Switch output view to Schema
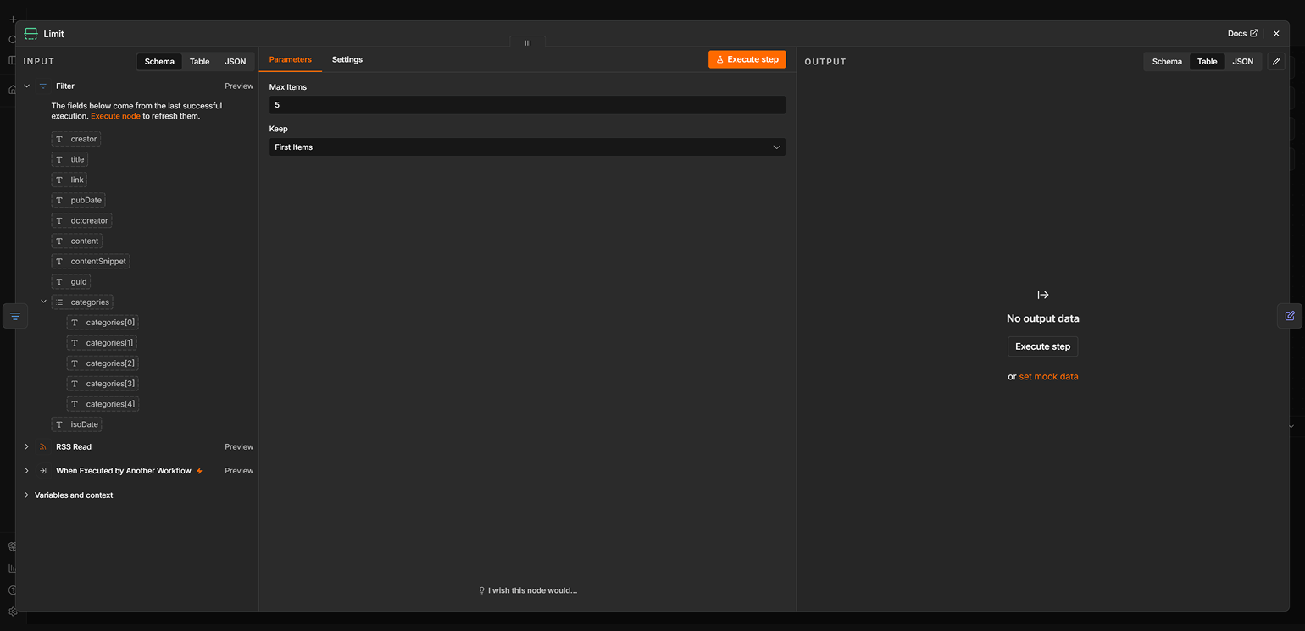This screenshot has width=1305, height=631. (1167, 62)
